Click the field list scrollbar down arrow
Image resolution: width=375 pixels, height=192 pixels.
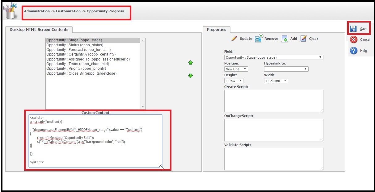[143, 107]
